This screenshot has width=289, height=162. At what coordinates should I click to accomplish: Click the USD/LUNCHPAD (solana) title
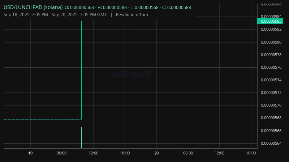(33, 7)
